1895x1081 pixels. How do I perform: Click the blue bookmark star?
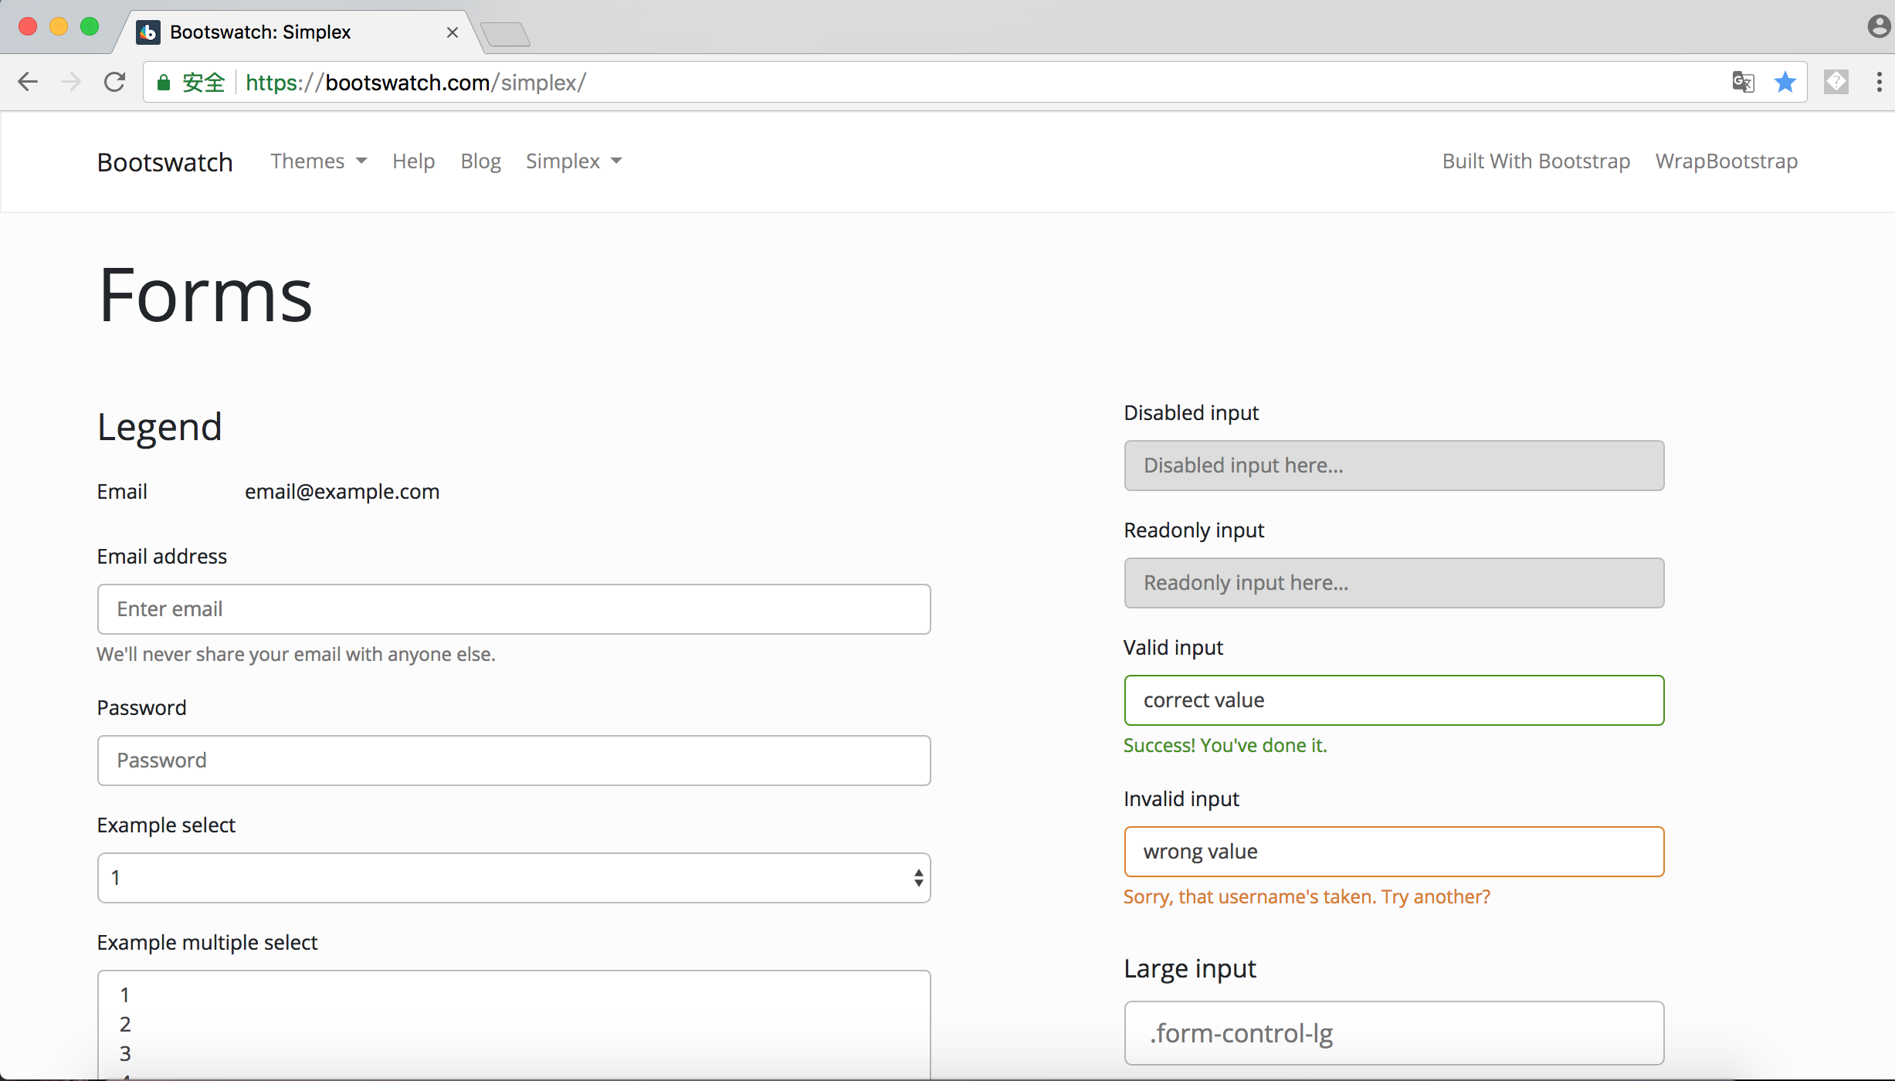(x=1785, y=82)
